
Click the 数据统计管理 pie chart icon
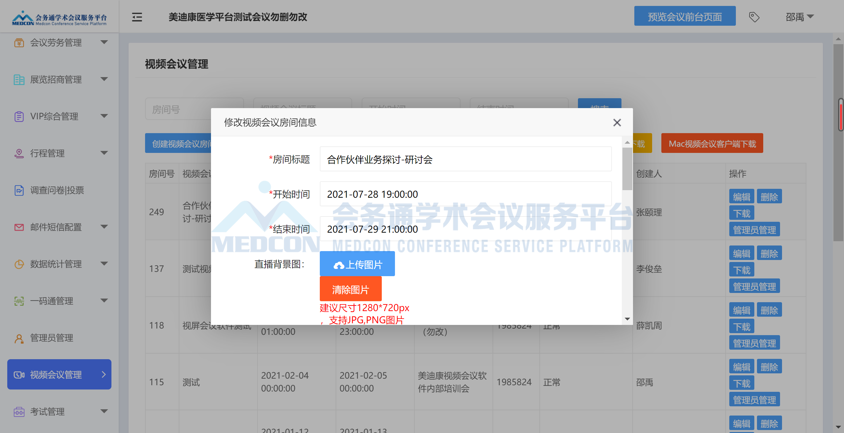point(19,264)
